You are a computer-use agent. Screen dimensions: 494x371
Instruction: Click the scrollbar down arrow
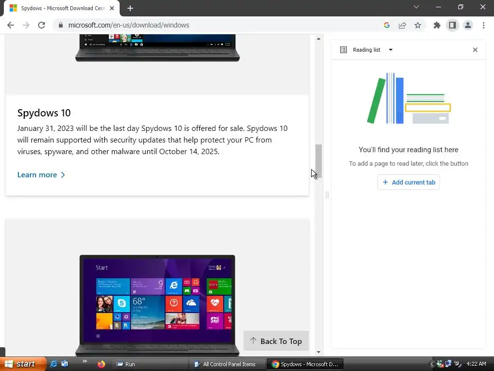coord(318,352)
